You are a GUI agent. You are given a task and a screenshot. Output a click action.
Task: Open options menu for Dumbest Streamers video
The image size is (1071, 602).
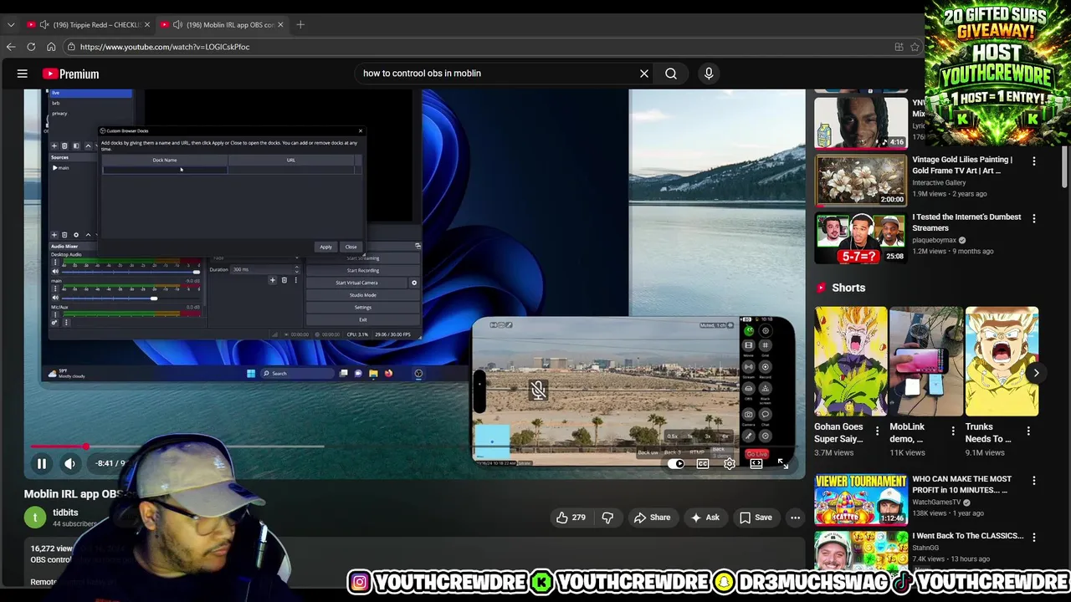point(1033,218)
